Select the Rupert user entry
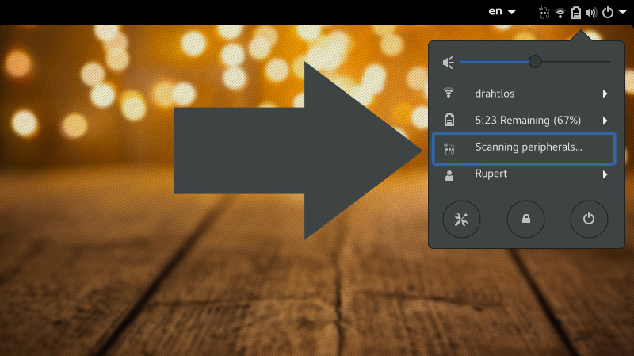The height and width of the screenshot is (356, 634). [524, 174]
